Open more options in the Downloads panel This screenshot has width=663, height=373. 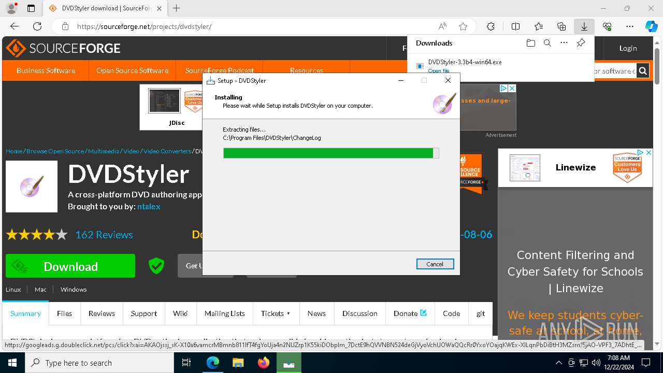564,43
